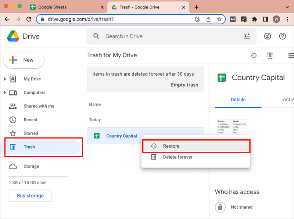Click the Country Capital preview thumbnail
294x219 pixels.
click(x=233, y=127)
